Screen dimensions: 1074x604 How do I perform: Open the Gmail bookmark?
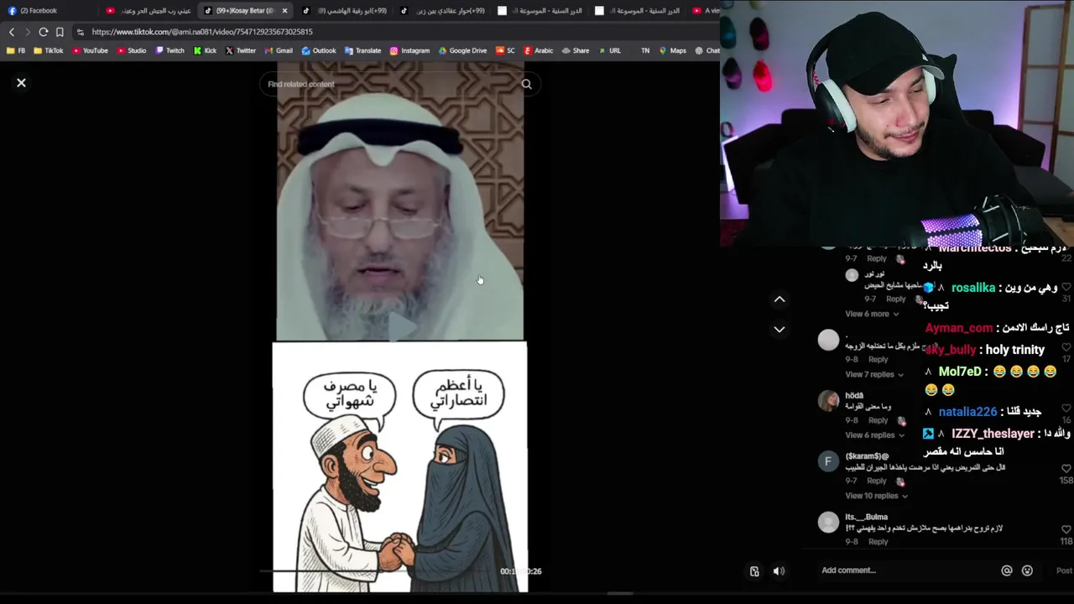pos(279,50)
